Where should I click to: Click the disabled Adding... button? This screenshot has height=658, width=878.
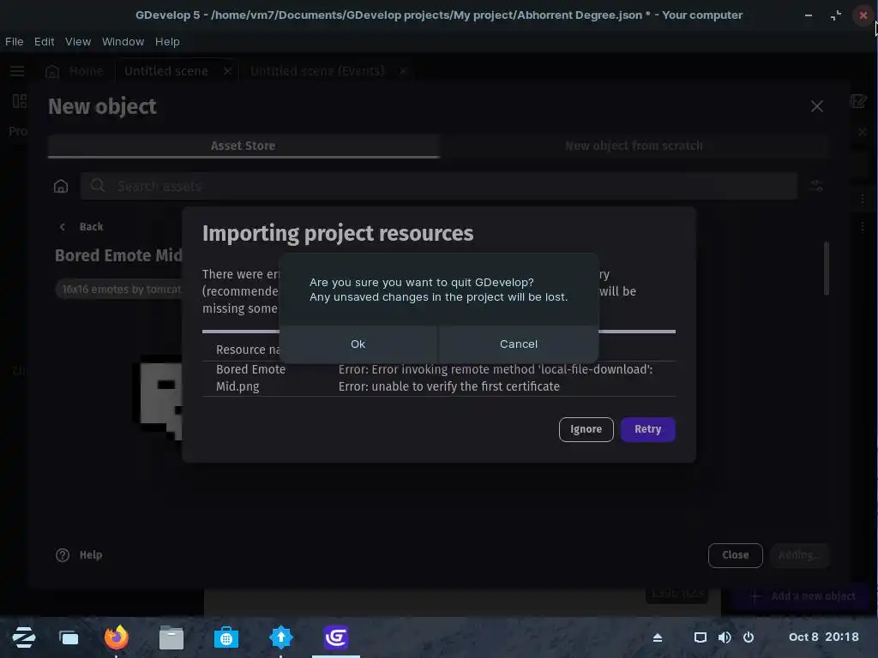point(799,555)
